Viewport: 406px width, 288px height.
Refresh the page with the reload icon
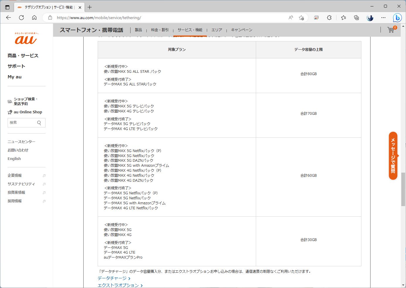click(x=21, y=18)
